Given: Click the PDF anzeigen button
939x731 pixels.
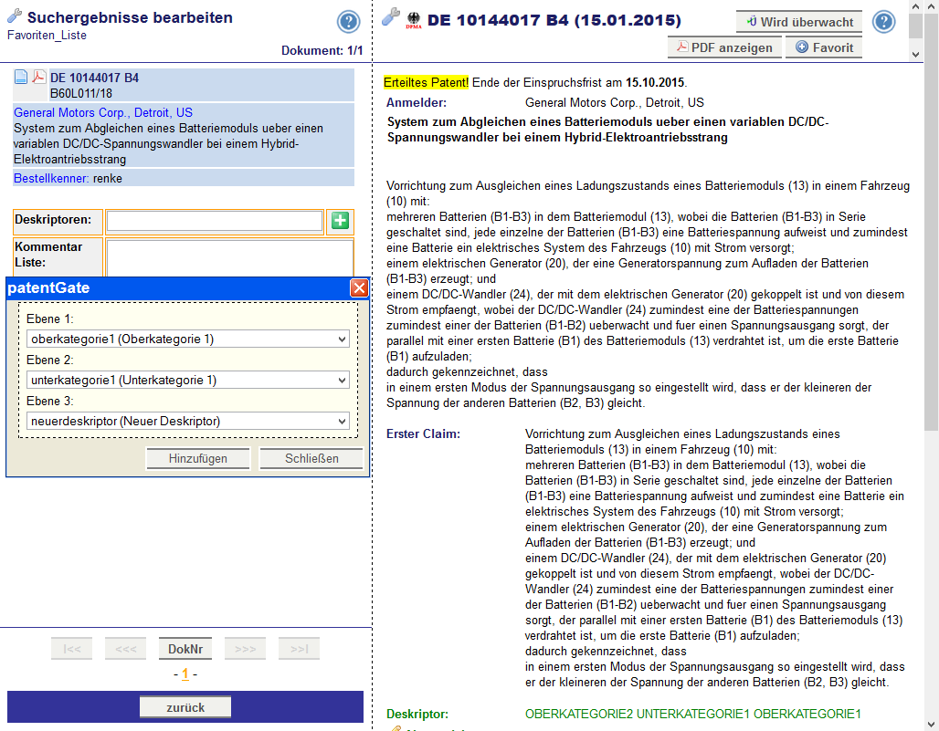Looking at the screenshot, I should click(x=724, y=47).
